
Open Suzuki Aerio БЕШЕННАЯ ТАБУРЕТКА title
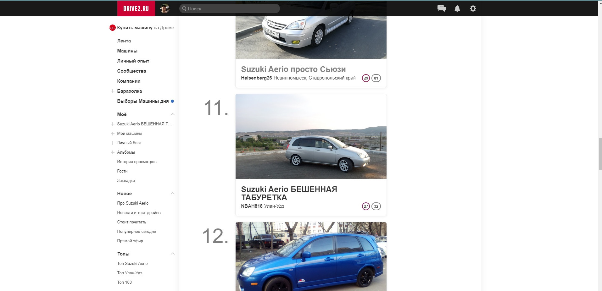tap(289, 193)
